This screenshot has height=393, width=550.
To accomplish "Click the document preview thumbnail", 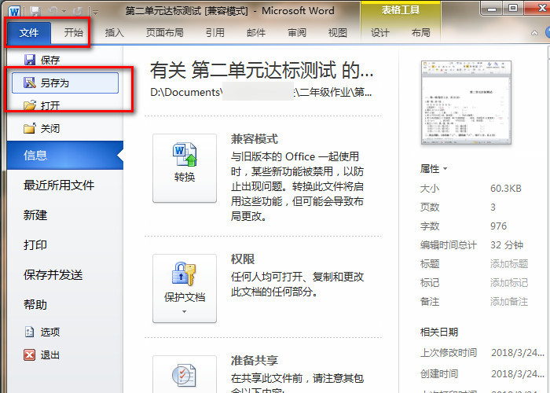I will coord(466,102).
